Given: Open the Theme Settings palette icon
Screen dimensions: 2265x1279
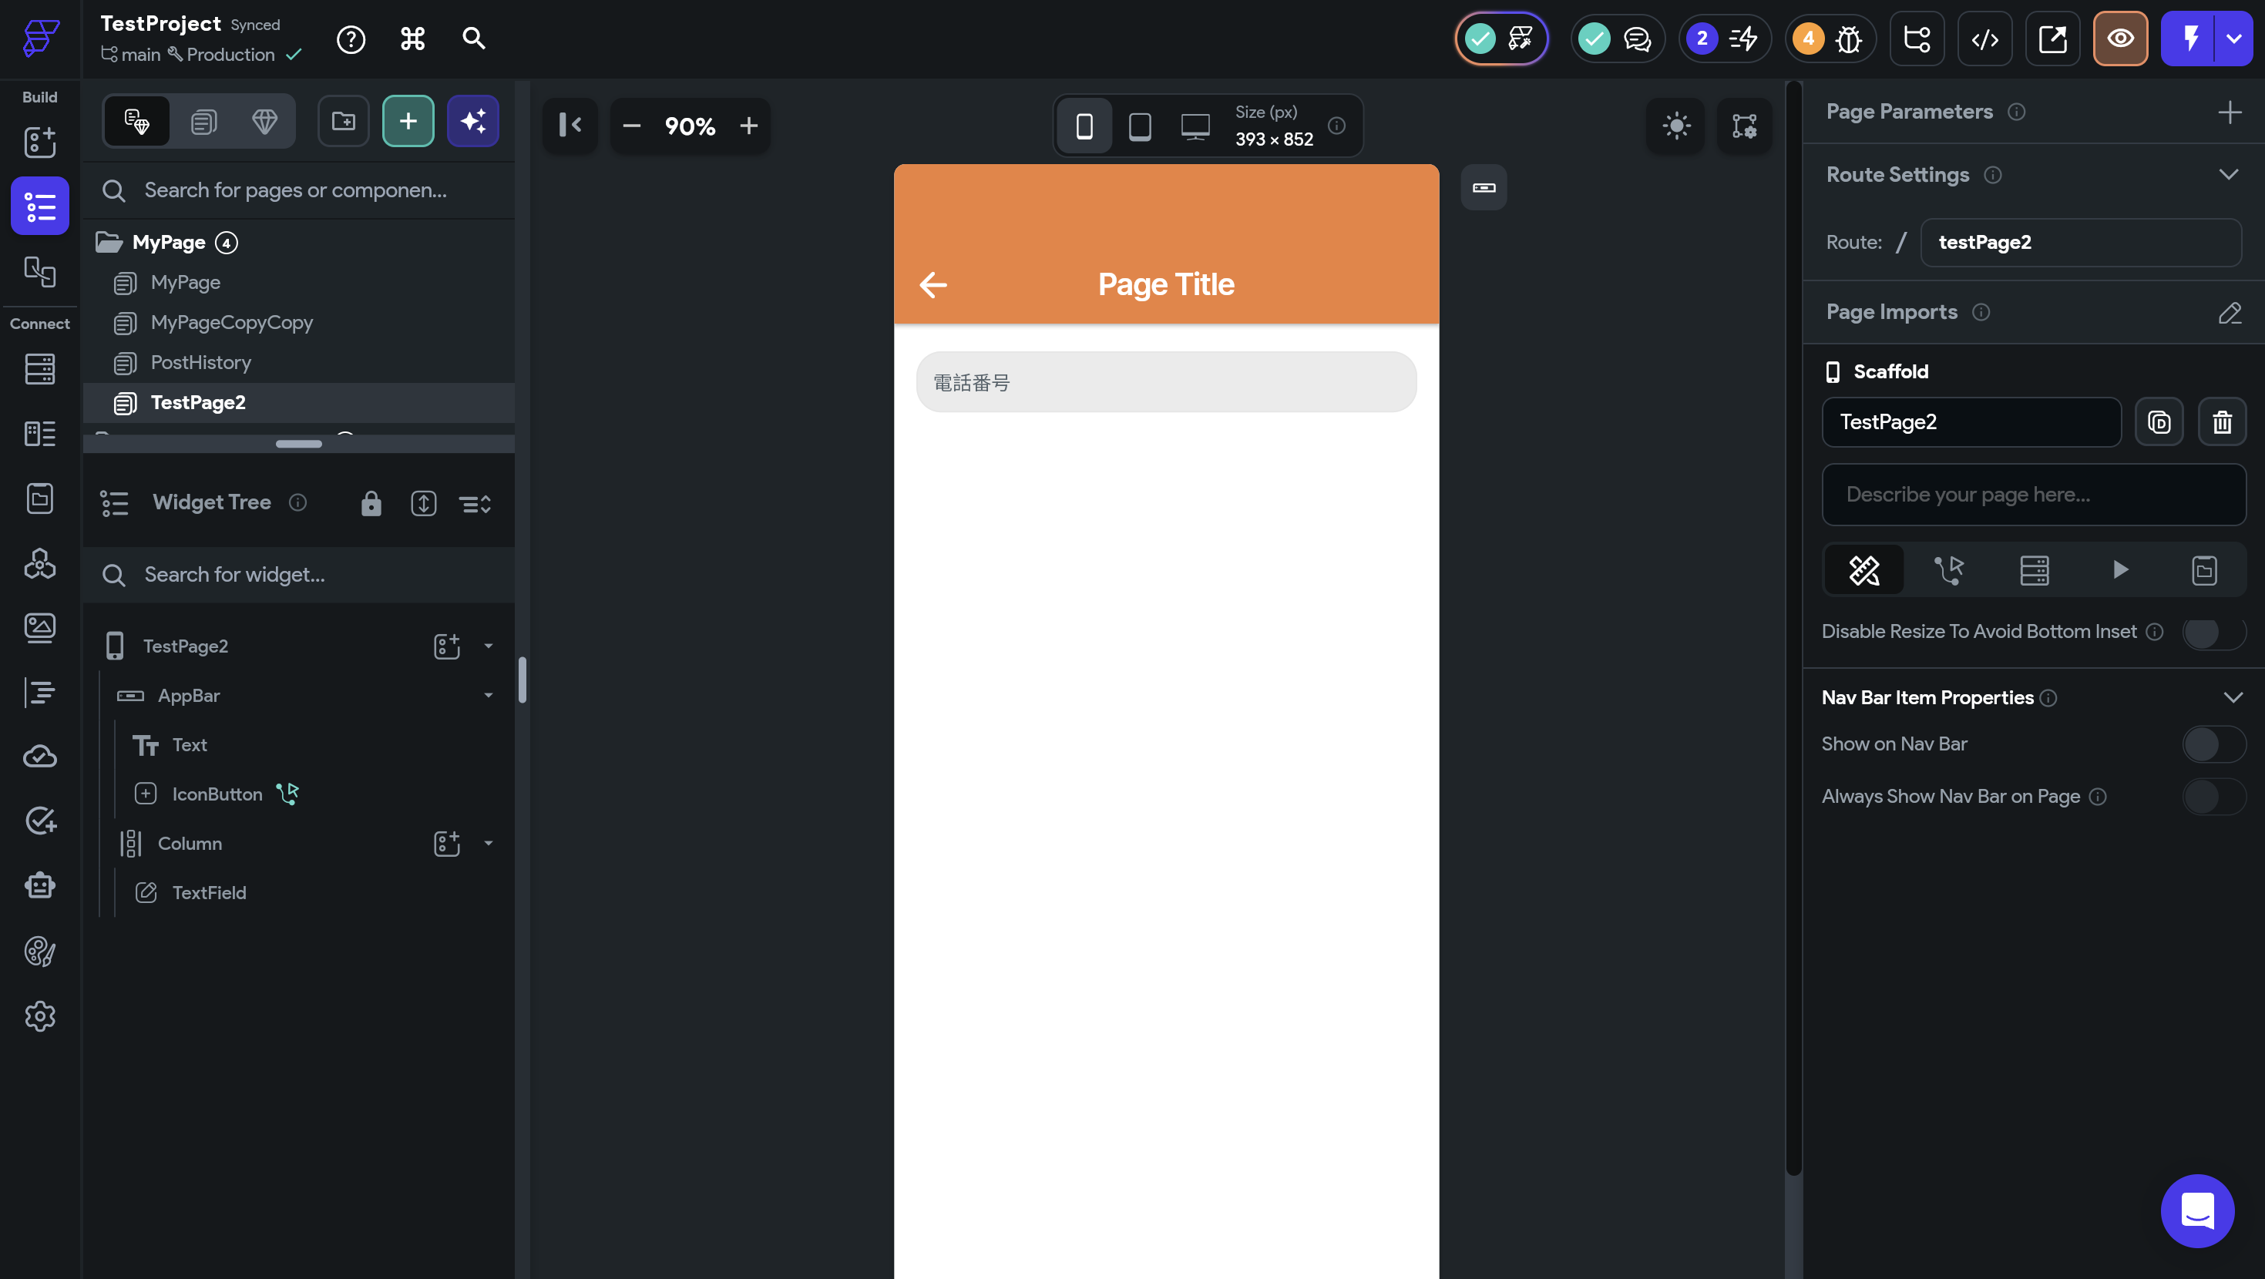Looking at the screenshot, I should (x=39, y=951).
